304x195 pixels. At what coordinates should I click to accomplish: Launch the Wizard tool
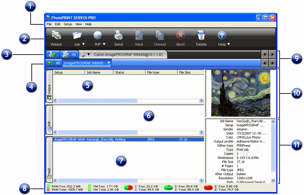point(56,35)
